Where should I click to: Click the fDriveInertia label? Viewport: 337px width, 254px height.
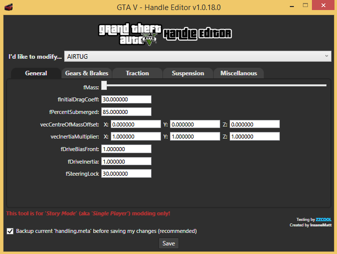[x=83, y=162]
